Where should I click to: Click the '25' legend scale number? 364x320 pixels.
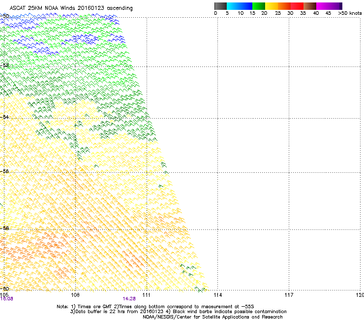point(278,13)
